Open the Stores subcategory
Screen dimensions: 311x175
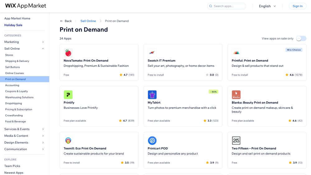click(9, 55)
